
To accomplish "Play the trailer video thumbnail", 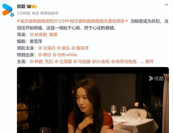I will [93, 100].
